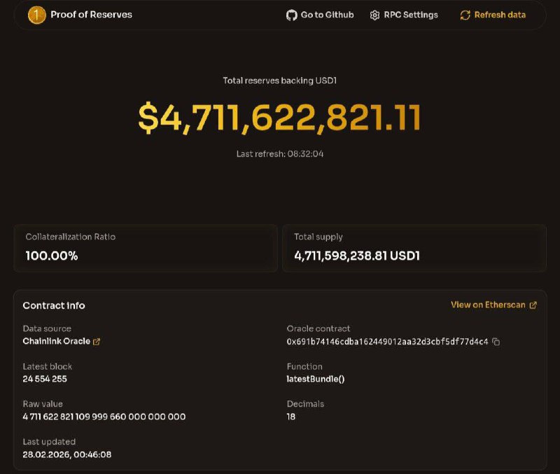Click the gold coin logo icon

pyautogui.click(x=36, y=15)
